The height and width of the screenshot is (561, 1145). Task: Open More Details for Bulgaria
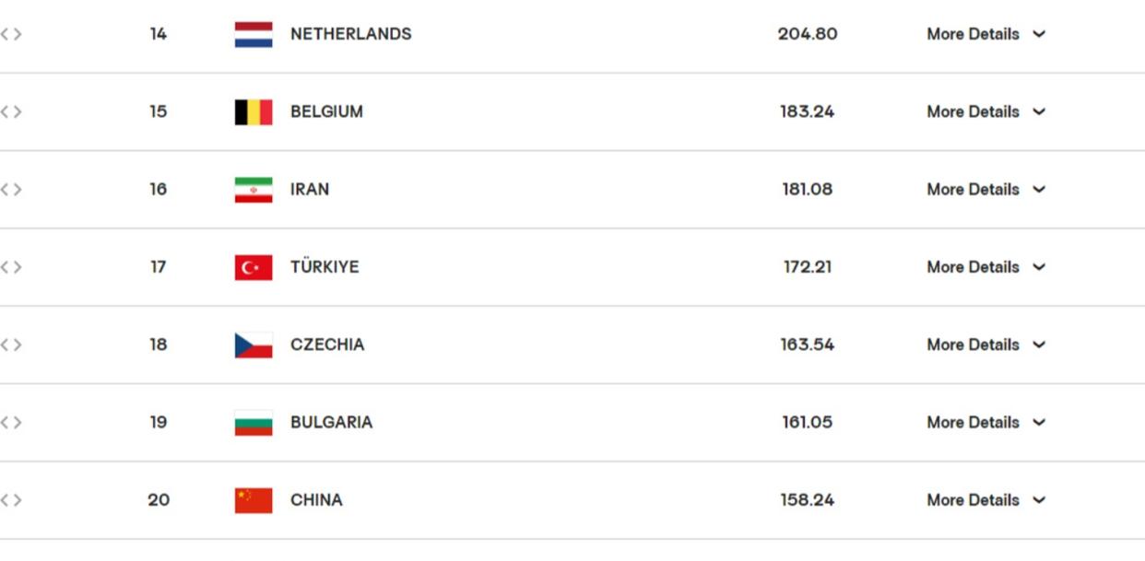point(986,422)
